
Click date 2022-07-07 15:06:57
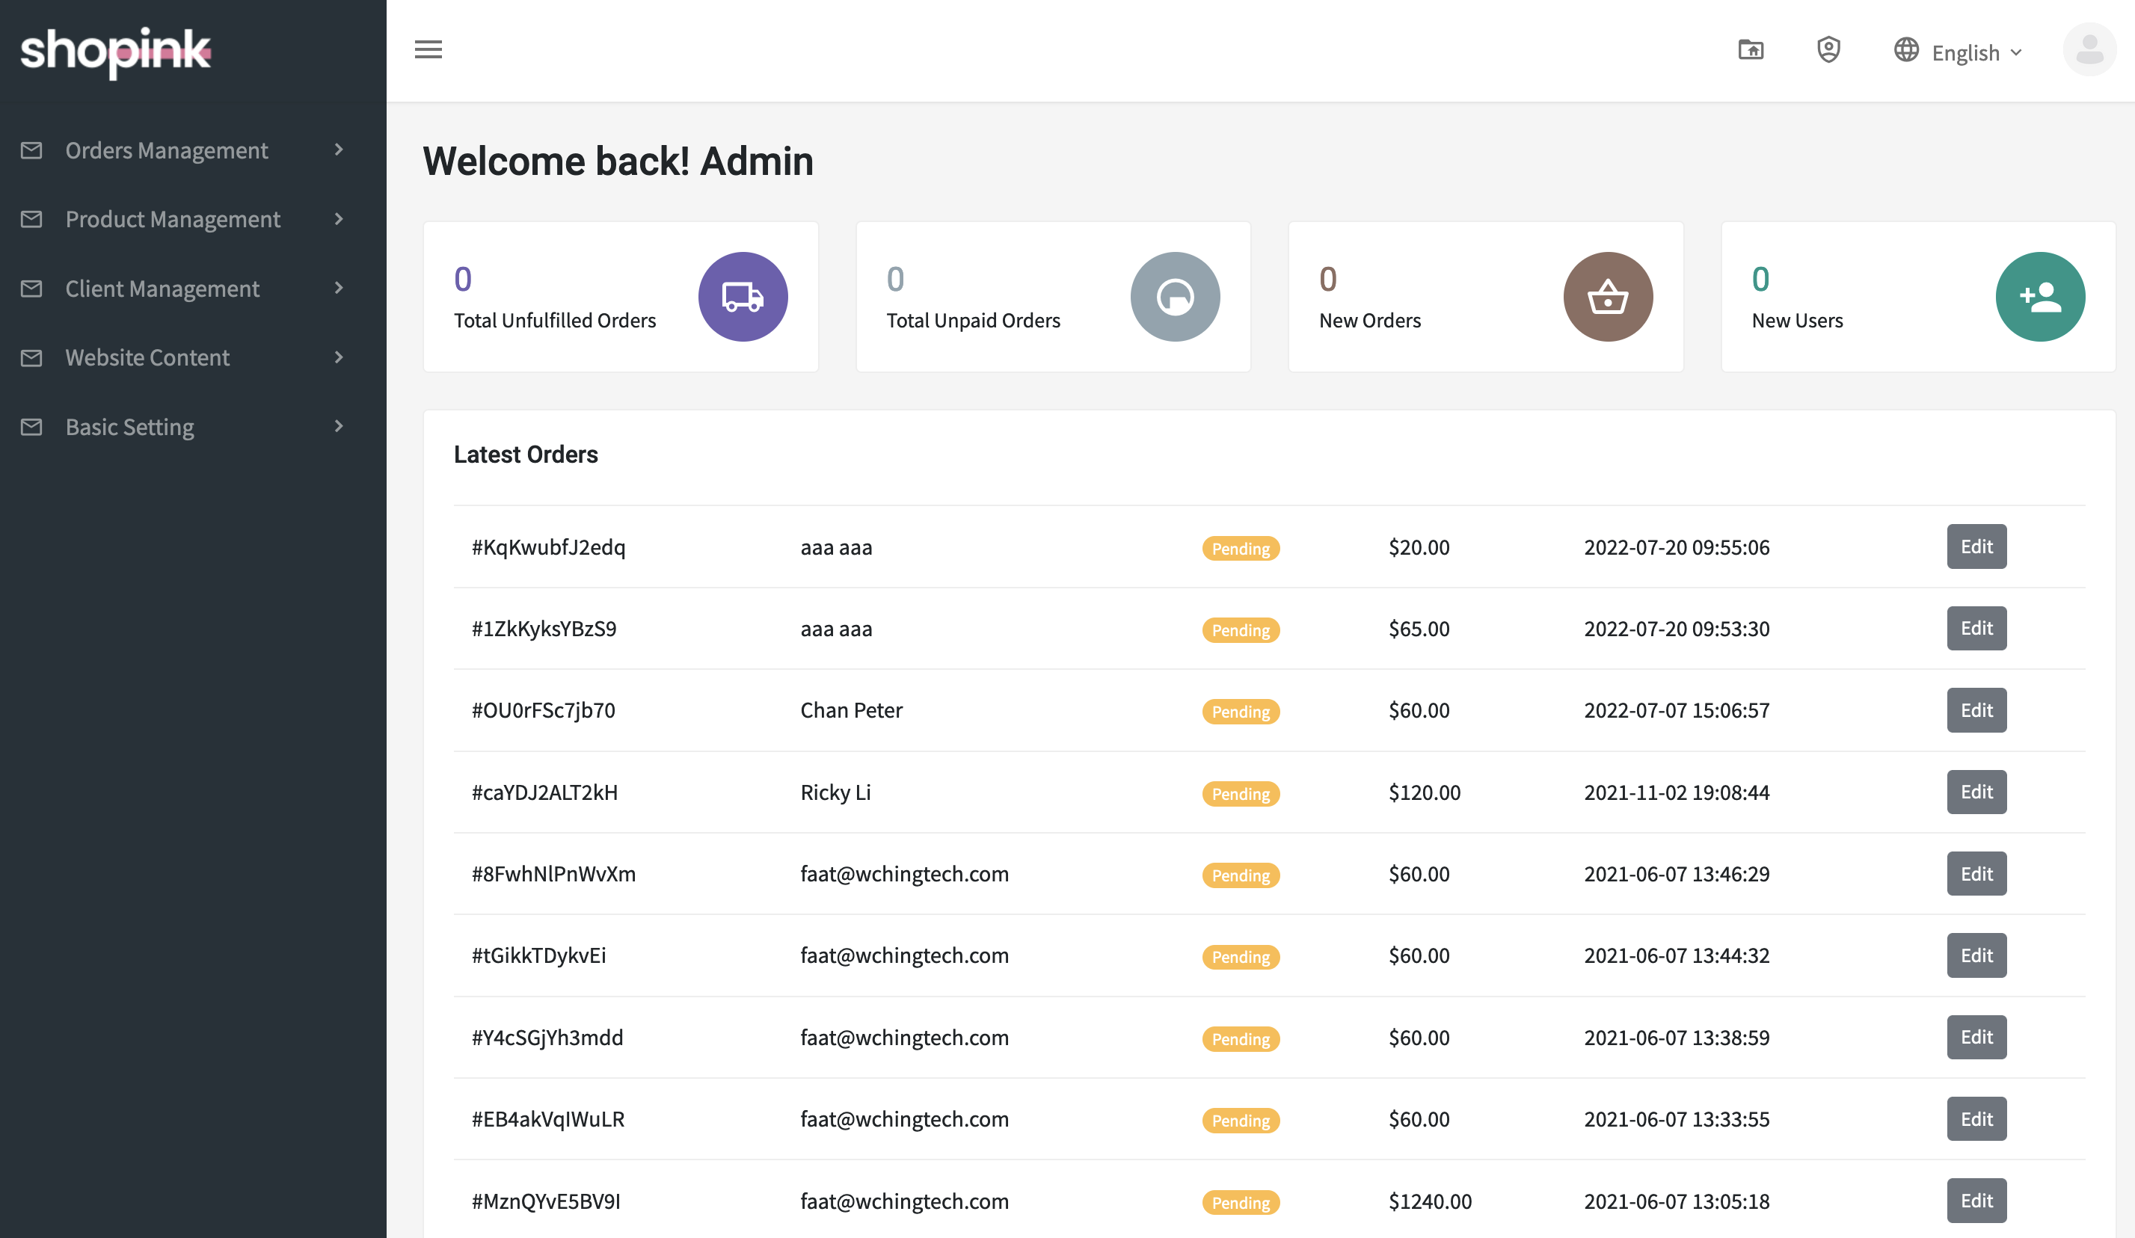[x=1677, y=710]
